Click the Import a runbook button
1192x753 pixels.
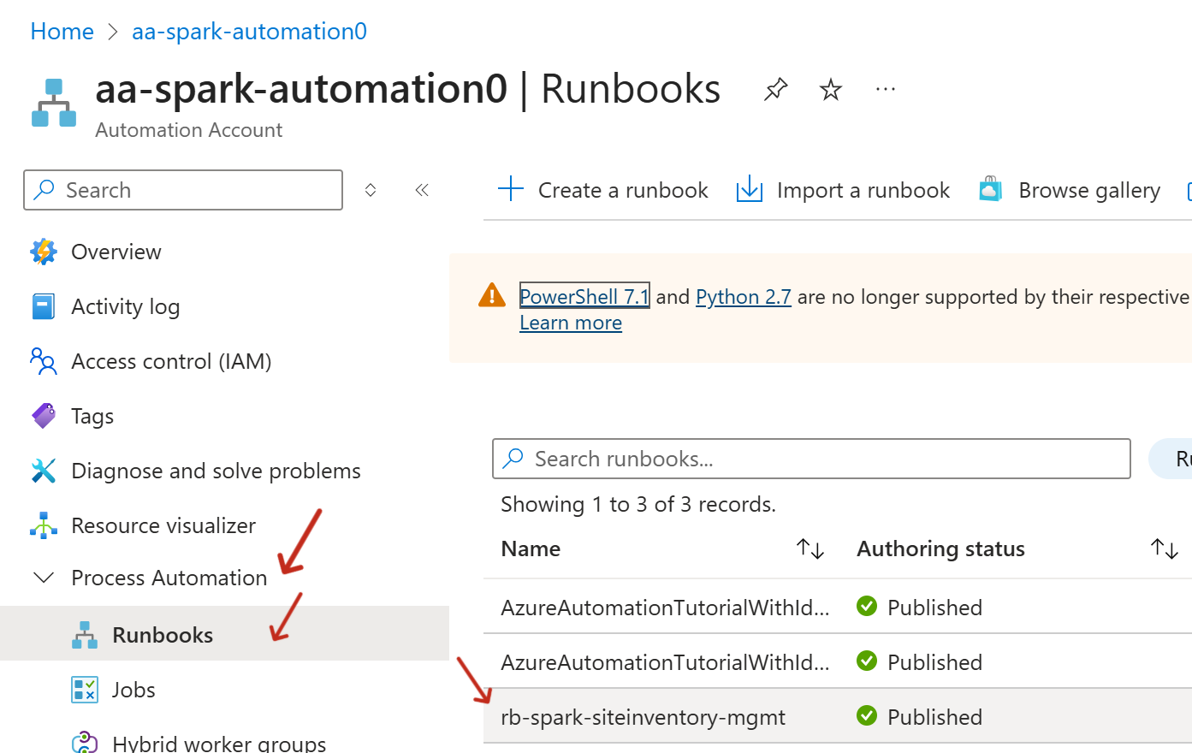(x=843, y=190)
